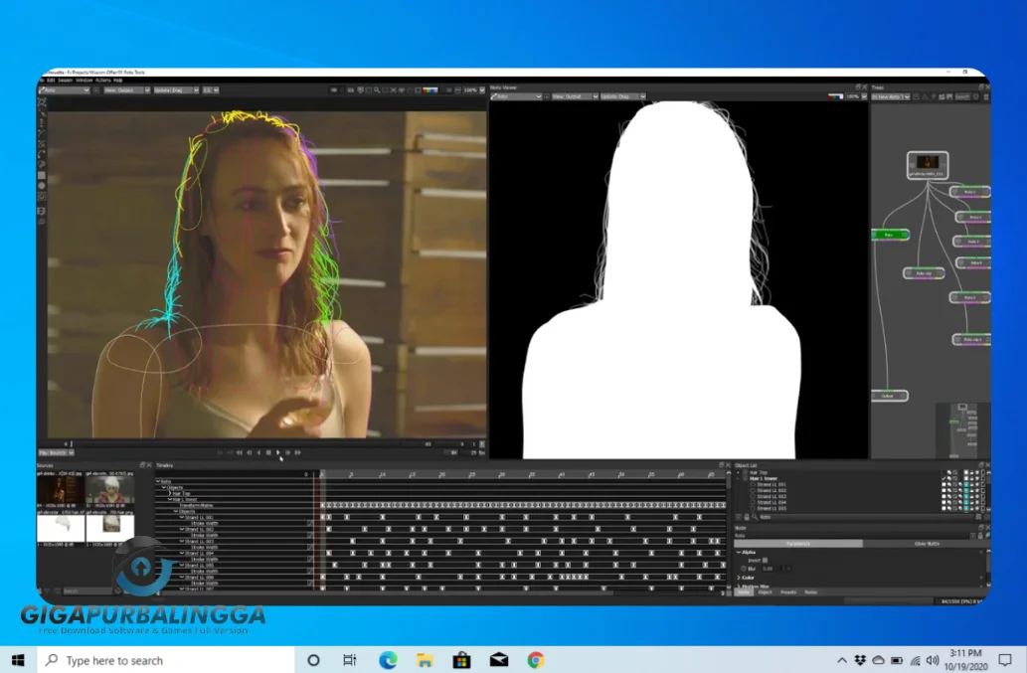Click the magnifier zoom icon in viewer toolbar
Image resolution: width=1027 pixels, height=673 pixels.
(377, 90)
